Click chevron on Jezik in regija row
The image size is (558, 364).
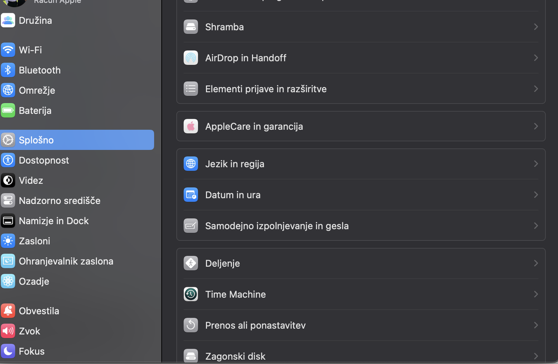536,164
